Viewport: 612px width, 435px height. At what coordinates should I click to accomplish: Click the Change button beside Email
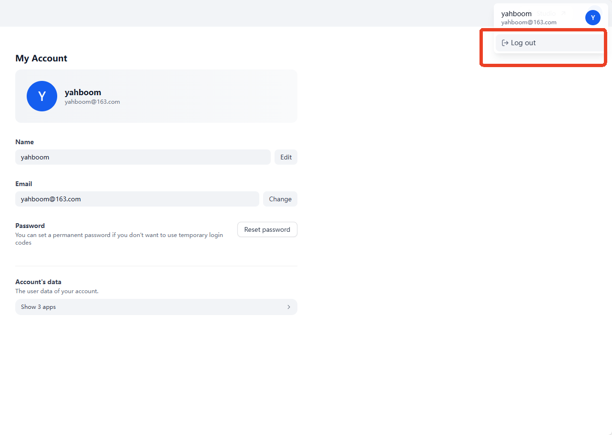(x=280, y=199)
